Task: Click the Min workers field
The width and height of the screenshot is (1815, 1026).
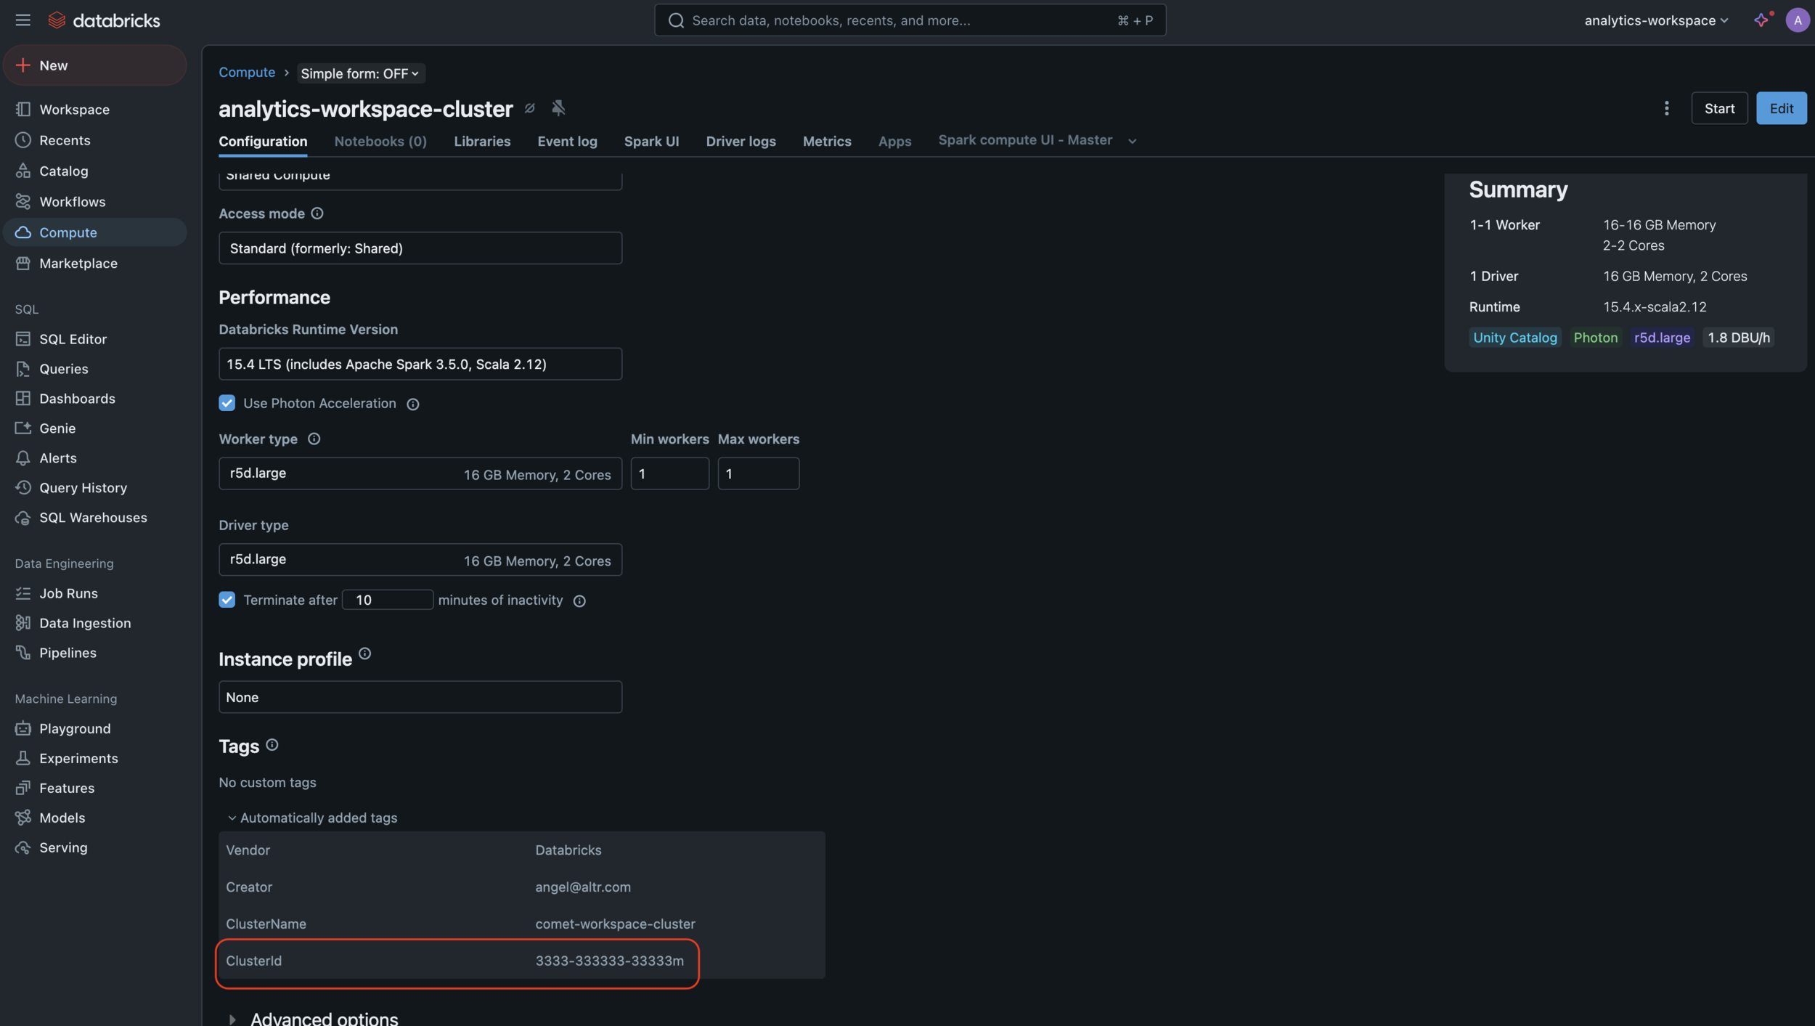Action: [669, 473]
